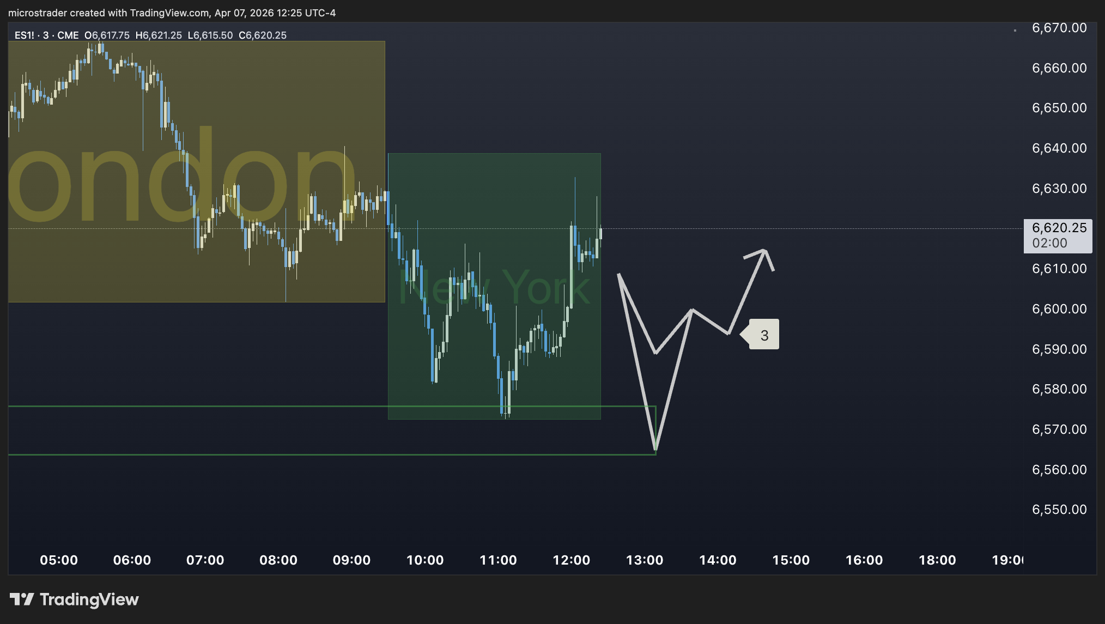This screenshot has height=624, width=1105.
Task: Click the 14:00 time axis label
Action: pos(718,560)
